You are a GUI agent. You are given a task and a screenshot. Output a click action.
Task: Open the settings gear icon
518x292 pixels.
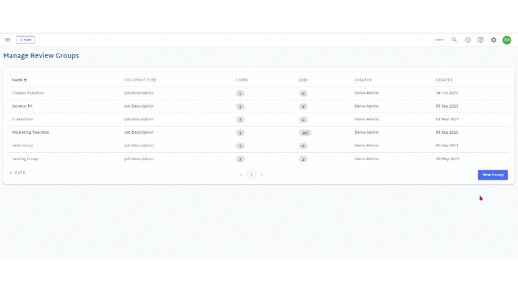494,40
